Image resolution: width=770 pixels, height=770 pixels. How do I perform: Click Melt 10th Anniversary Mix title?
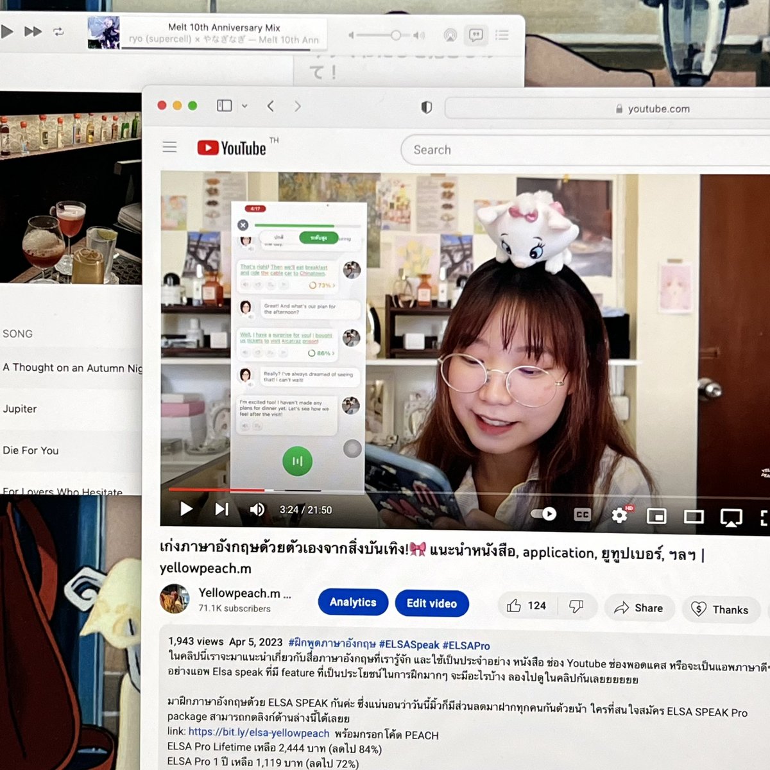[x=224, y=27]
